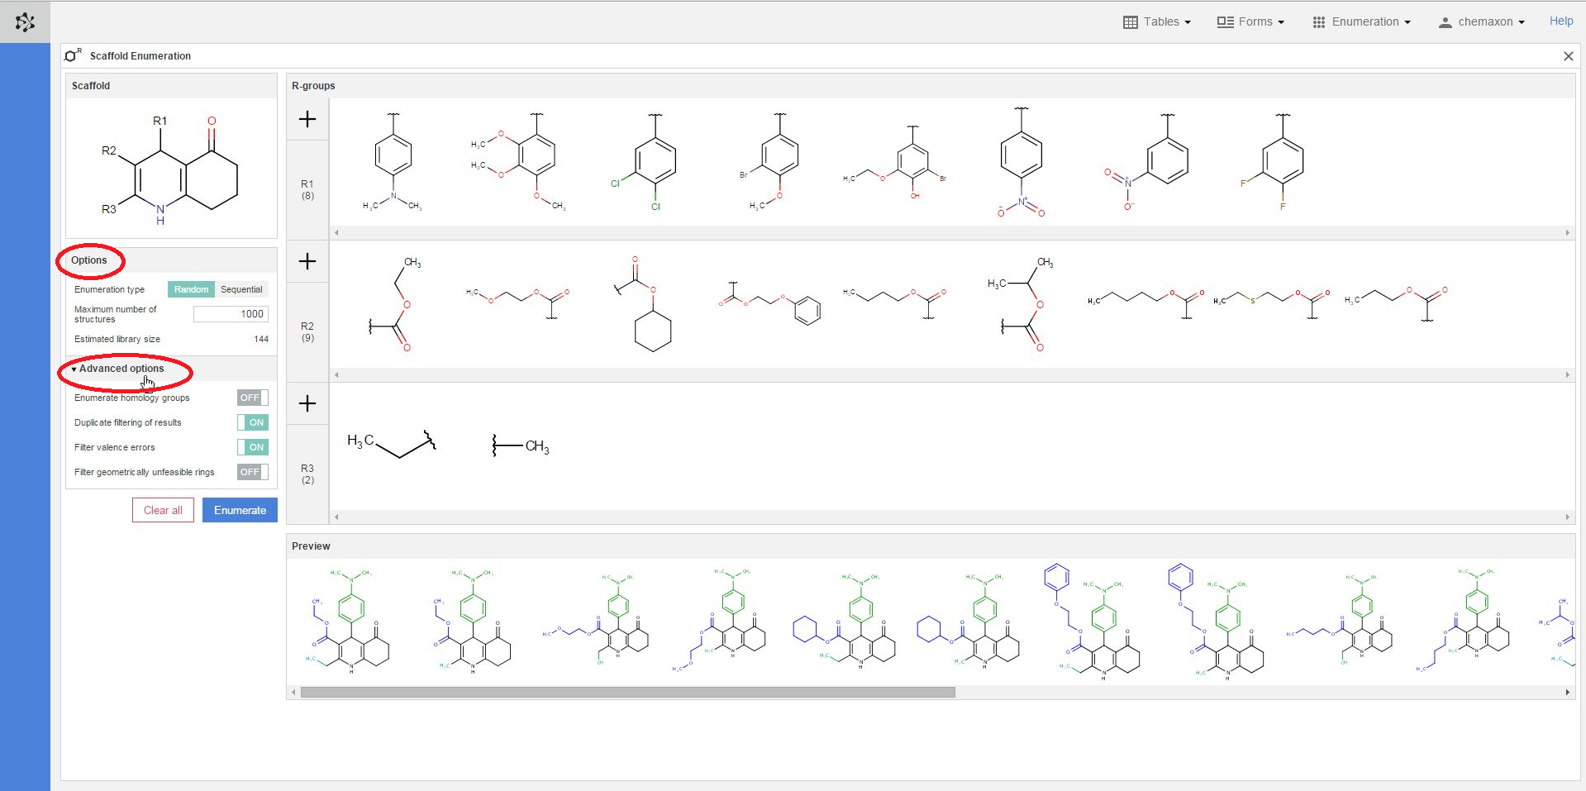The width and height of the screenshot is (1586, 791).
Task: Click the scaffold structure drawing
Action: pos(171,169)
